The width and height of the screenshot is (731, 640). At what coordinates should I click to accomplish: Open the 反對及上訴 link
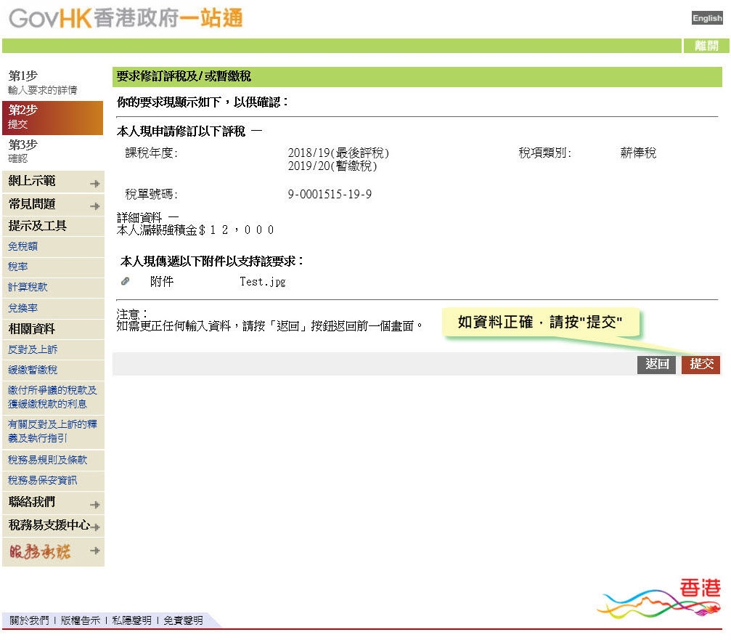point(33,349)
